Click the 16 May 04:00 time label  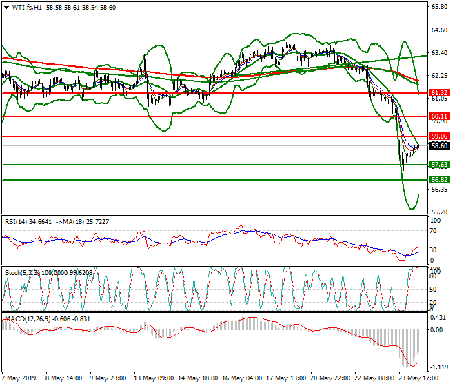click(242, 378)
